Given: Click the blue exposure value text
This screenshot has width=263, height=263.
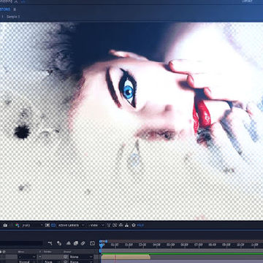Looking at the screenshot, I should coord(140,225).
